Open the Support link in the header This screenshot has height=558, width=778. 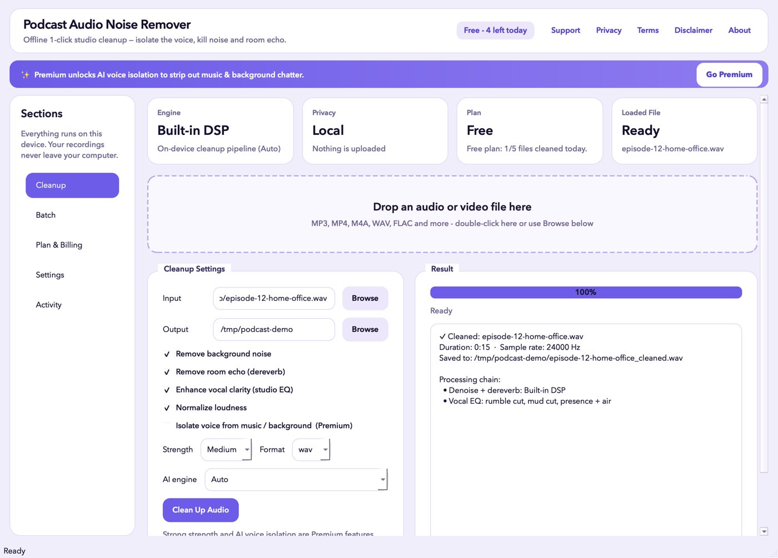566,31
